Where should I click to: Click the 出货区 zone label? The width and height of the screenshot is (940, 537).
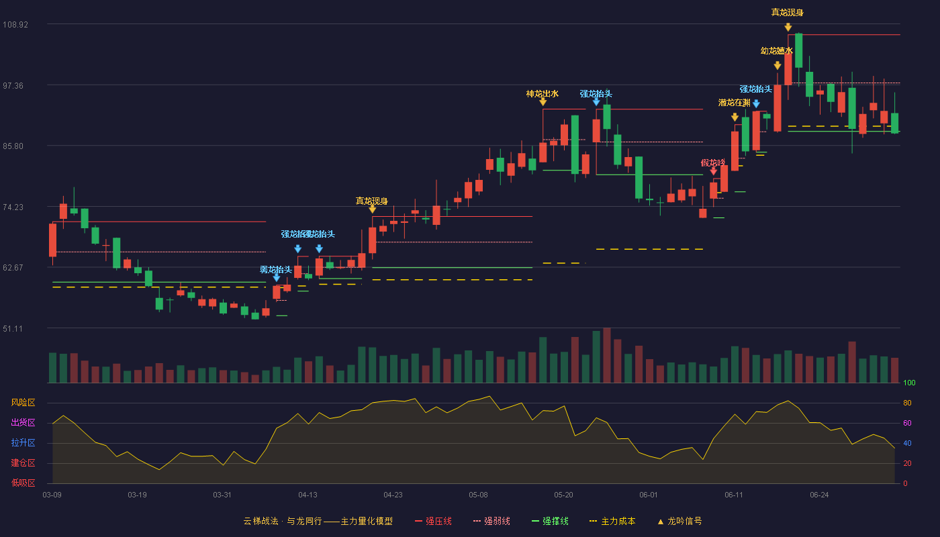[x=23, y=423]
